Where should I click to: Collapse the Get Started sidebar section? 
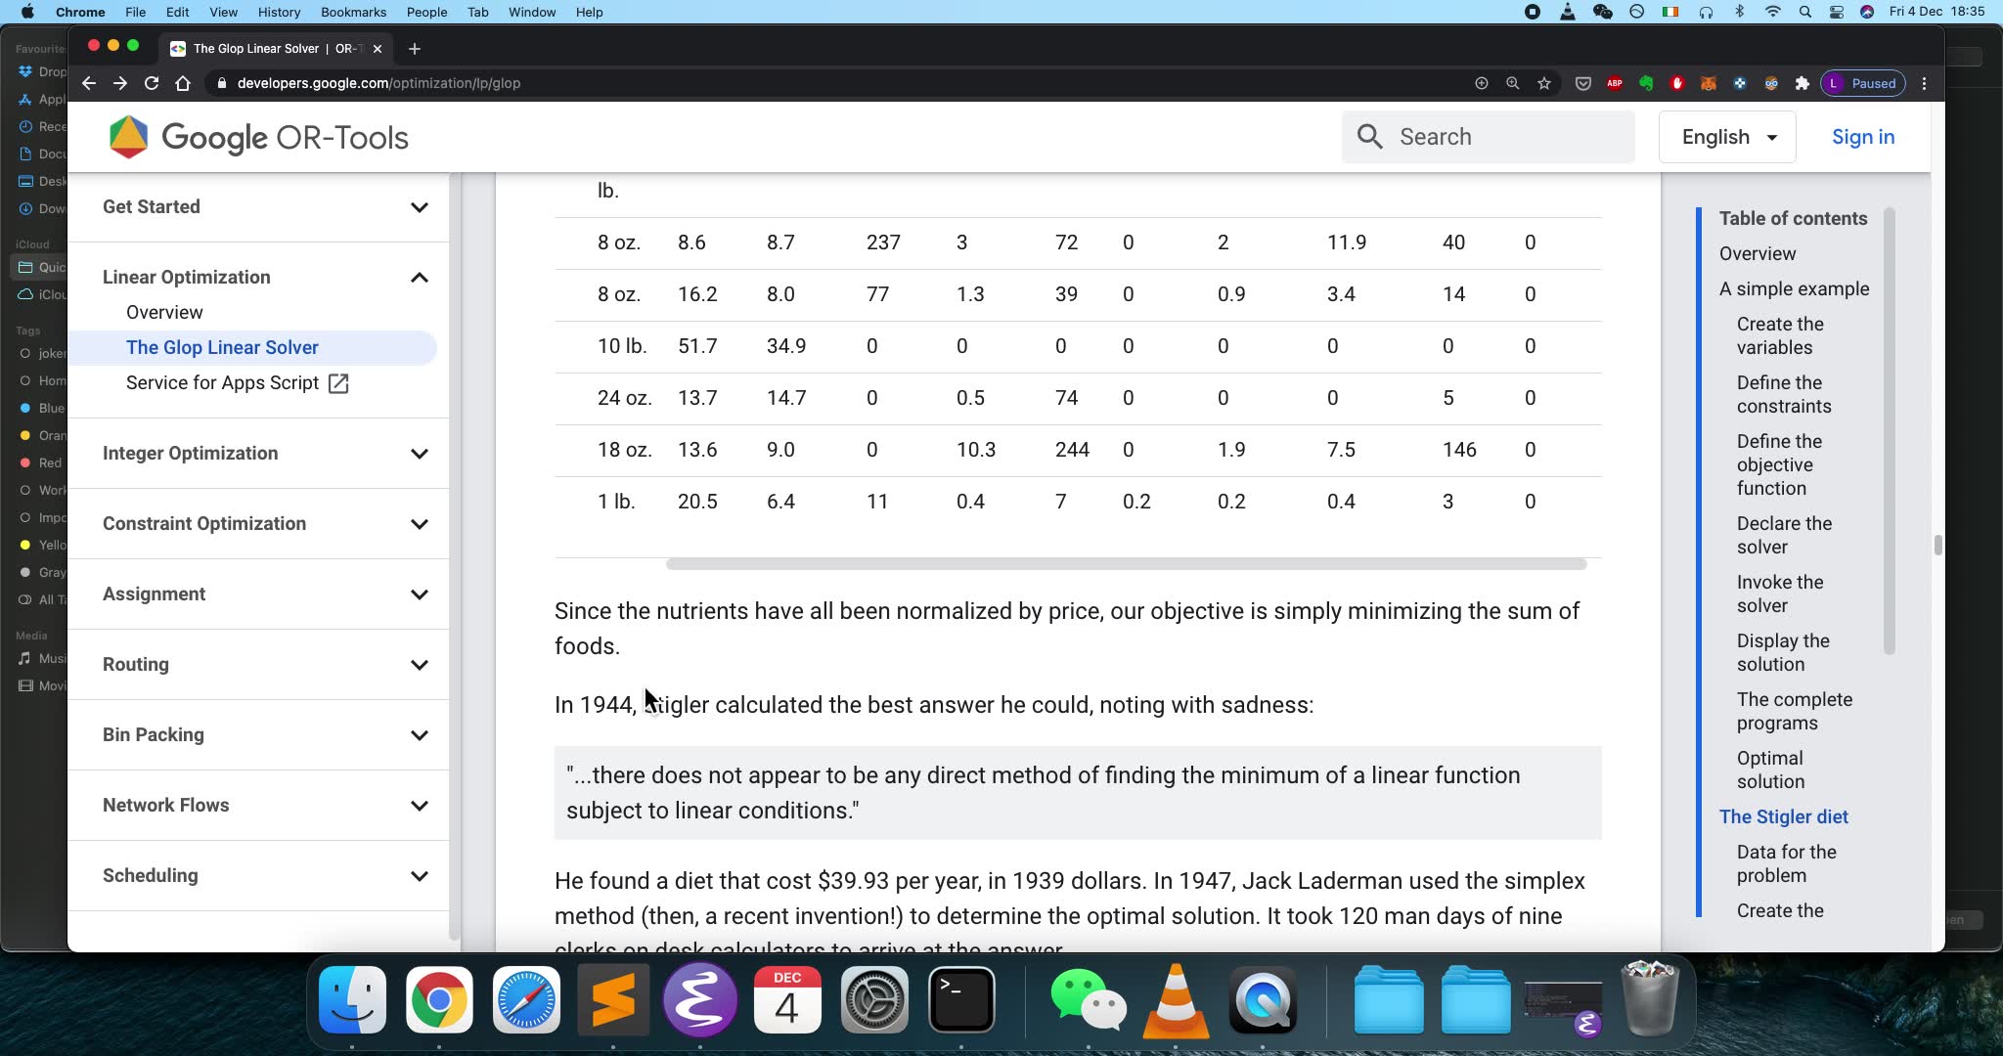pos(419,206)
